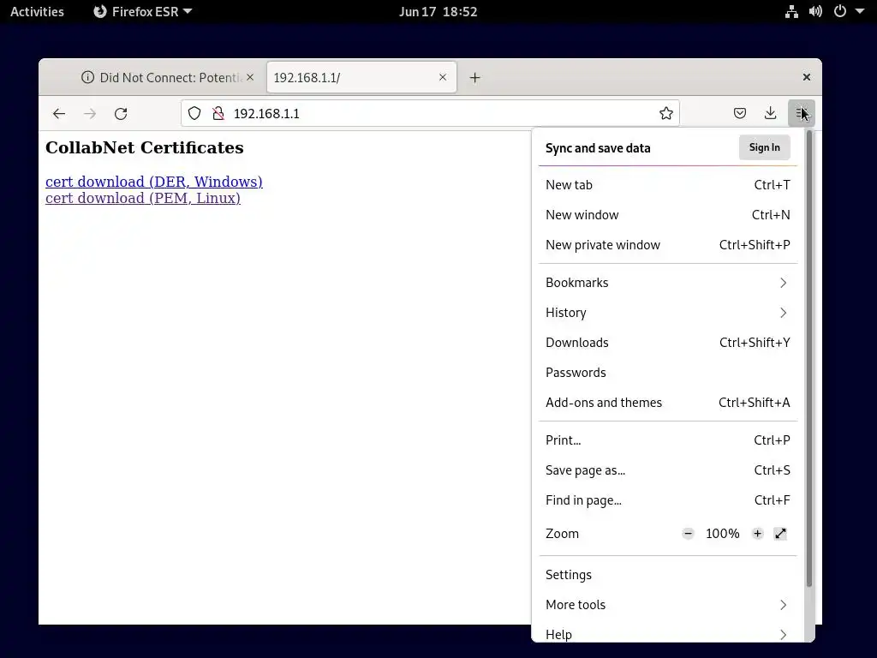Select New private window entry
The width and height of the screenshot is (877, 658).
[x=668, y=245]
